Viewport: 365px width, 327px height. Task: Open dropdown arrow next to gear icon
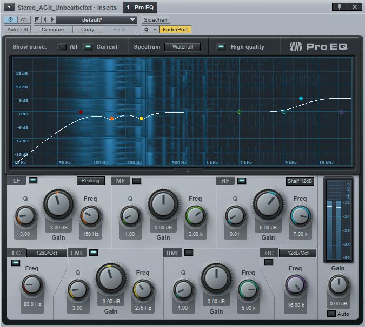pos(155,30)
